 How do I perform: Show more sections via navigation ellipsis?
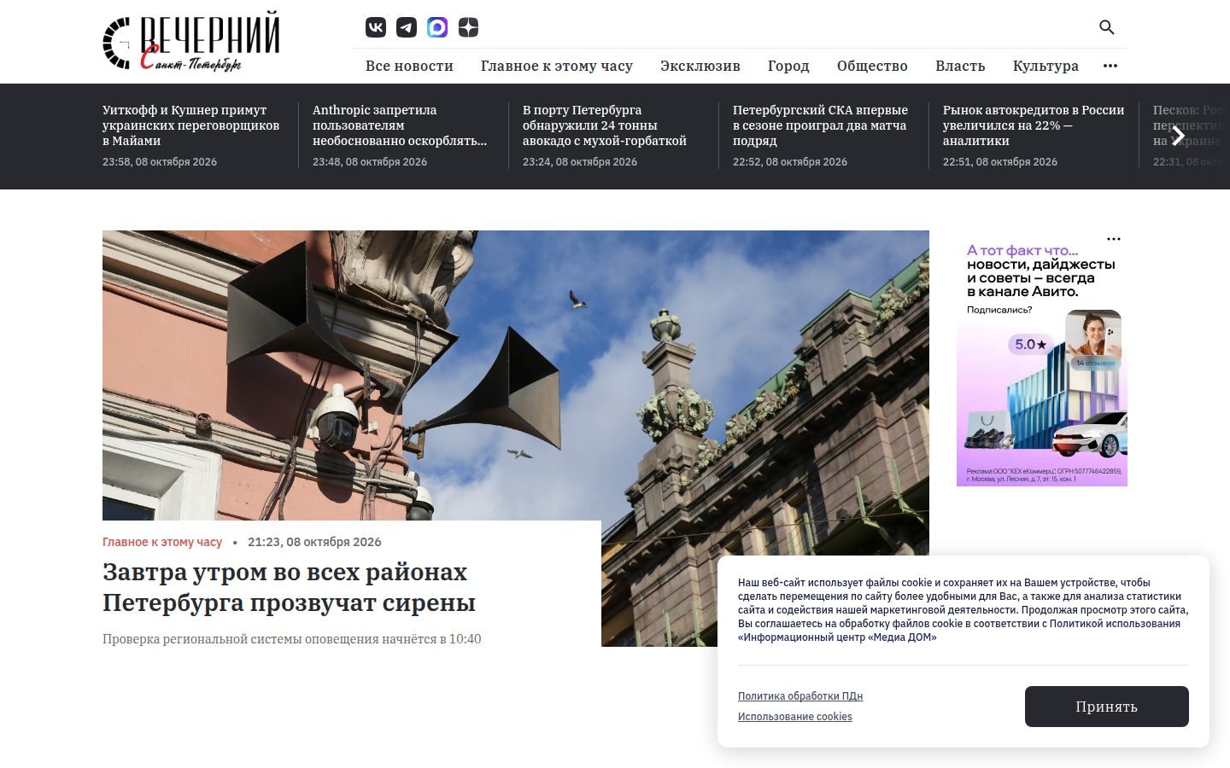tap(1110, 66)
